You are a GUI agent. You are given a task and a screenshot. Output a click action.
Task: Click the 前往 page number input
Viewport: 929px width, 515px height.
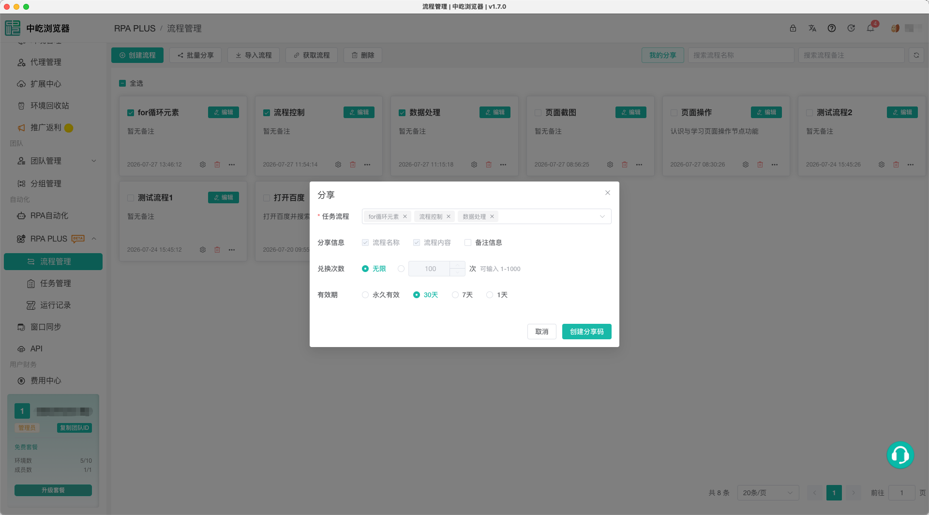(x=902, y=493)
